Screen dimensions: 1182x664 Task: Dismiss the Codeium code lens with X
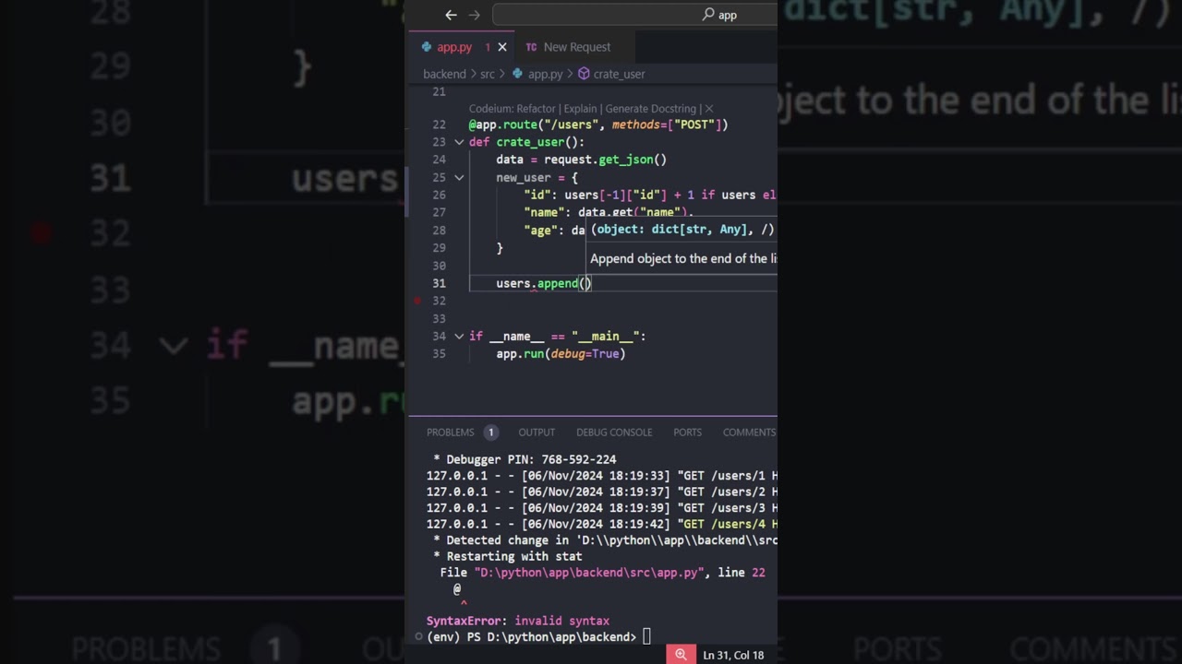[708, 109]
